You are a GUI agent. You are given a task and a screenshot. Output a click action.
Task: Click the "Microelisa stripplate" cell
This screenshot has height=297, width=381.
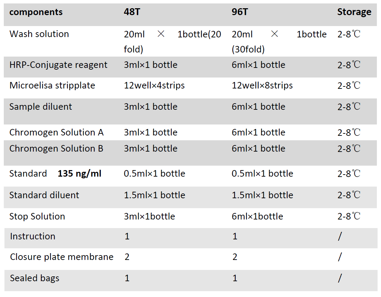(52, 85)
